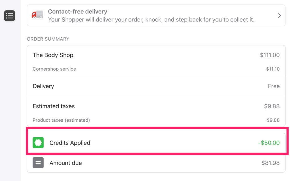Click the Amount due label
Viewport: 290px width, 181px height.
coord(66,163)
